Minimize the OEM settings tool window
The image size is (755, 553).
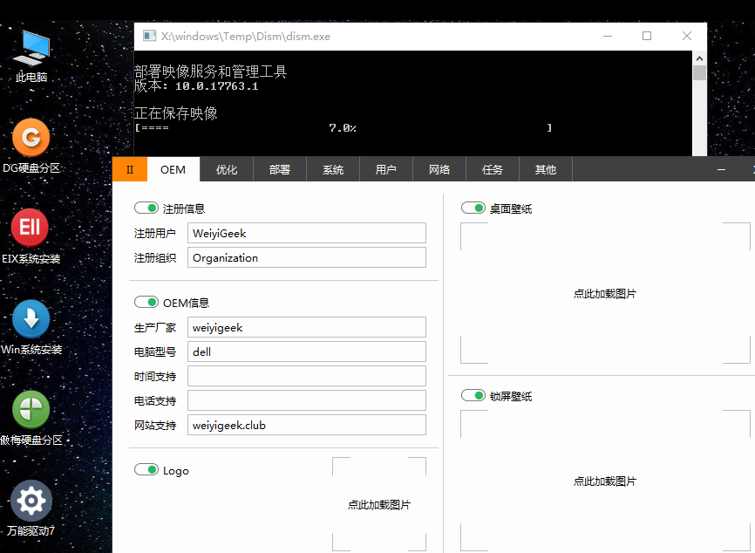pos(721,169)
